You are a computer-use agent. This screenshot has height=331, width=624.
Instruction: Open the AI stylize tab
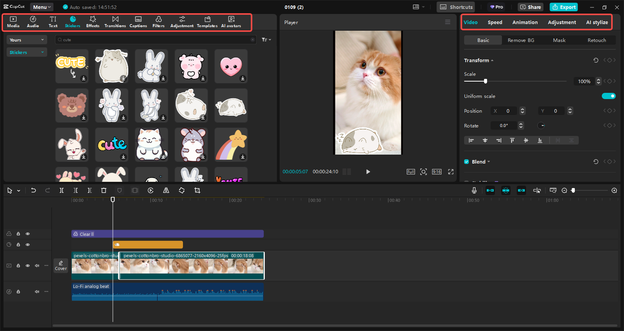pos(597,22)
